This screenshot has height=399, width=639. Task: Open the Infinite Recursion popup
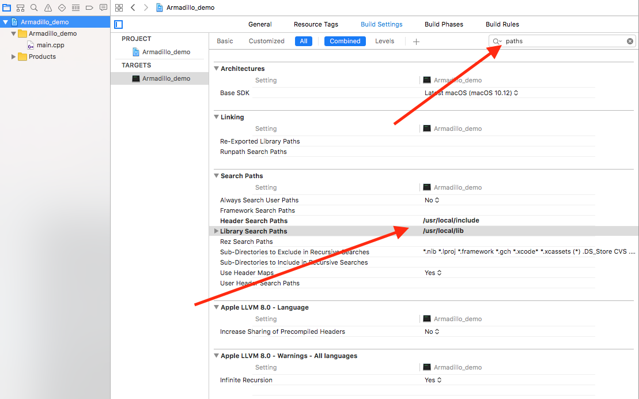tap(433, 380)
